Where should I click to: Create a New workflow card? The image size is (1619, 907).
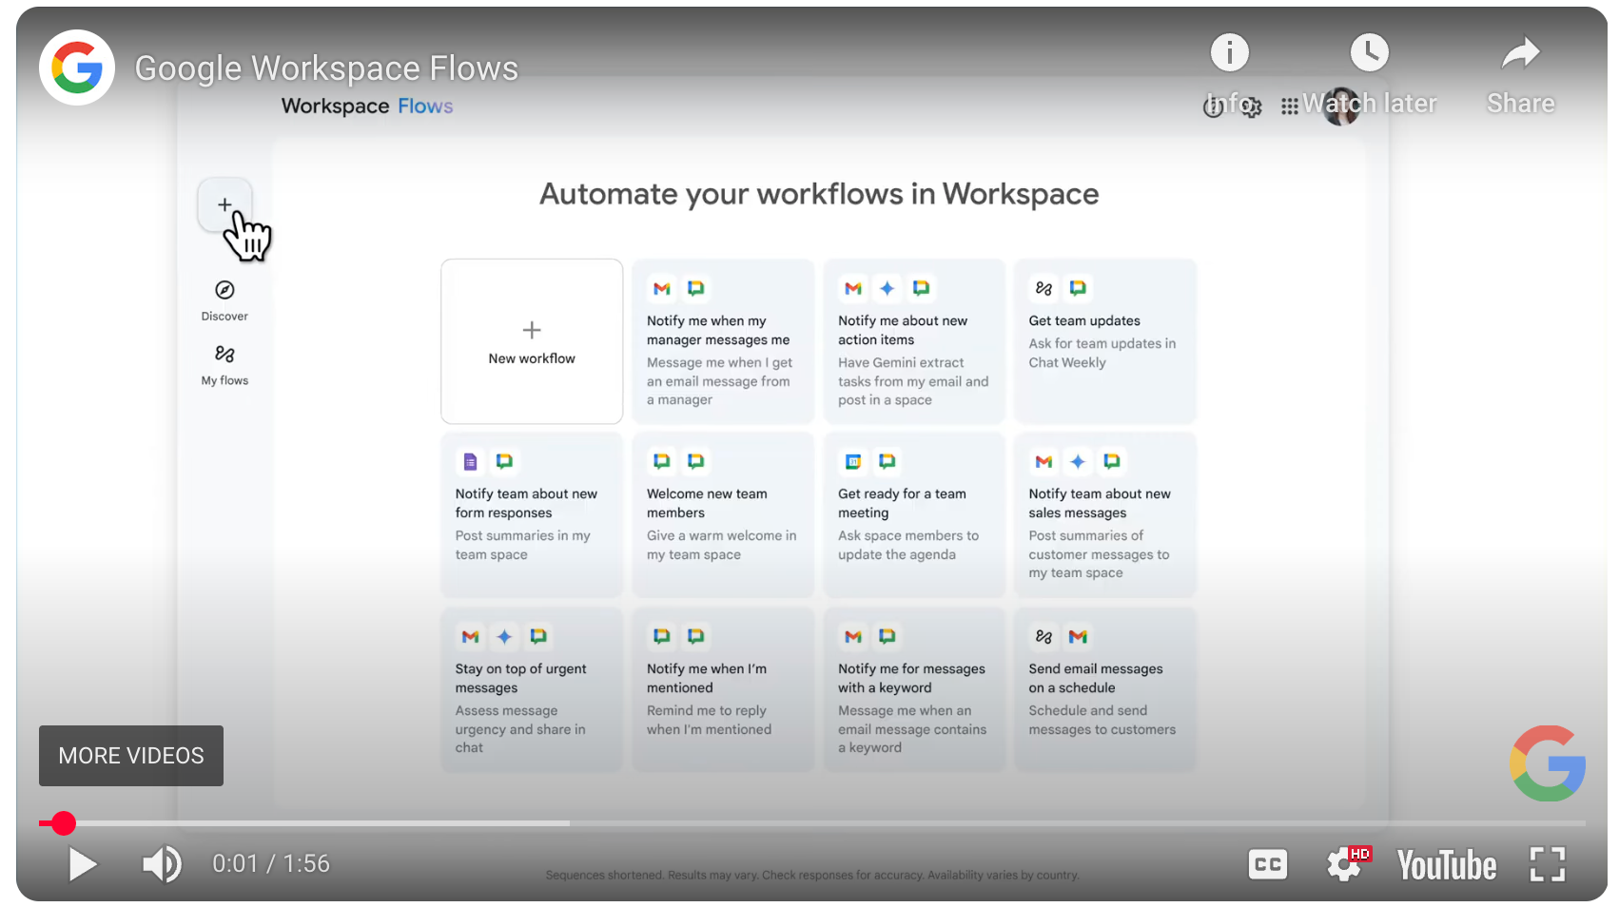click(x=532, y=341)
